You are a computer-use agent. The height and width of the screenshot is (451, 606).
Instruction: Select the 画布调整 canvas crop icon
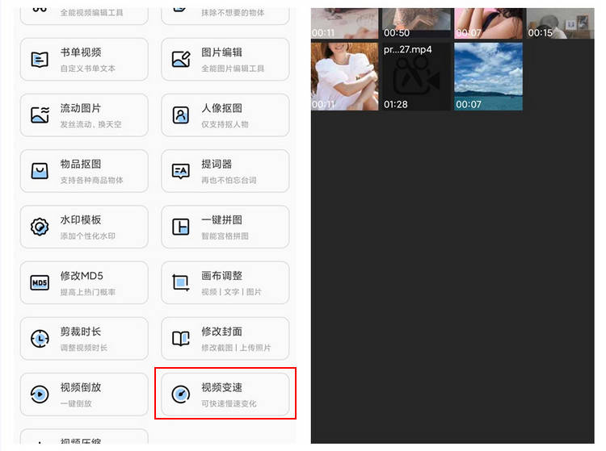click(181, 282)
